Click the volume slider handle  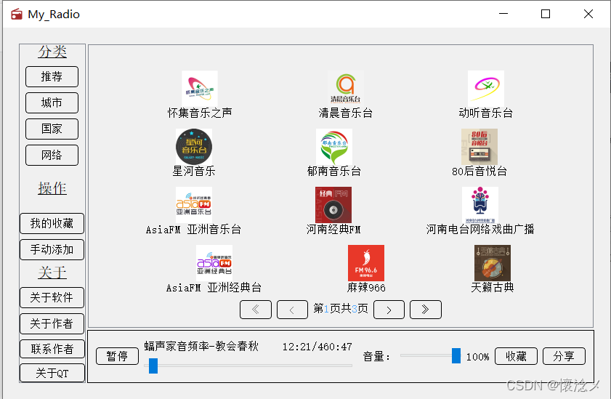click(456, 355)
